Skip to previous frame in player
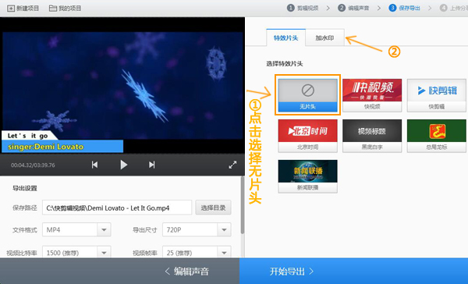This screenshot has height=284, width=468. click(x=94, y=165)
